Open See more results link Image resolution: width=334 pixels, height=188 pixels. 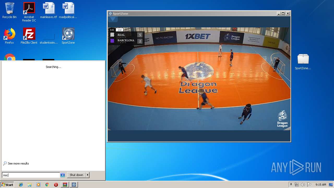point(18,163)
